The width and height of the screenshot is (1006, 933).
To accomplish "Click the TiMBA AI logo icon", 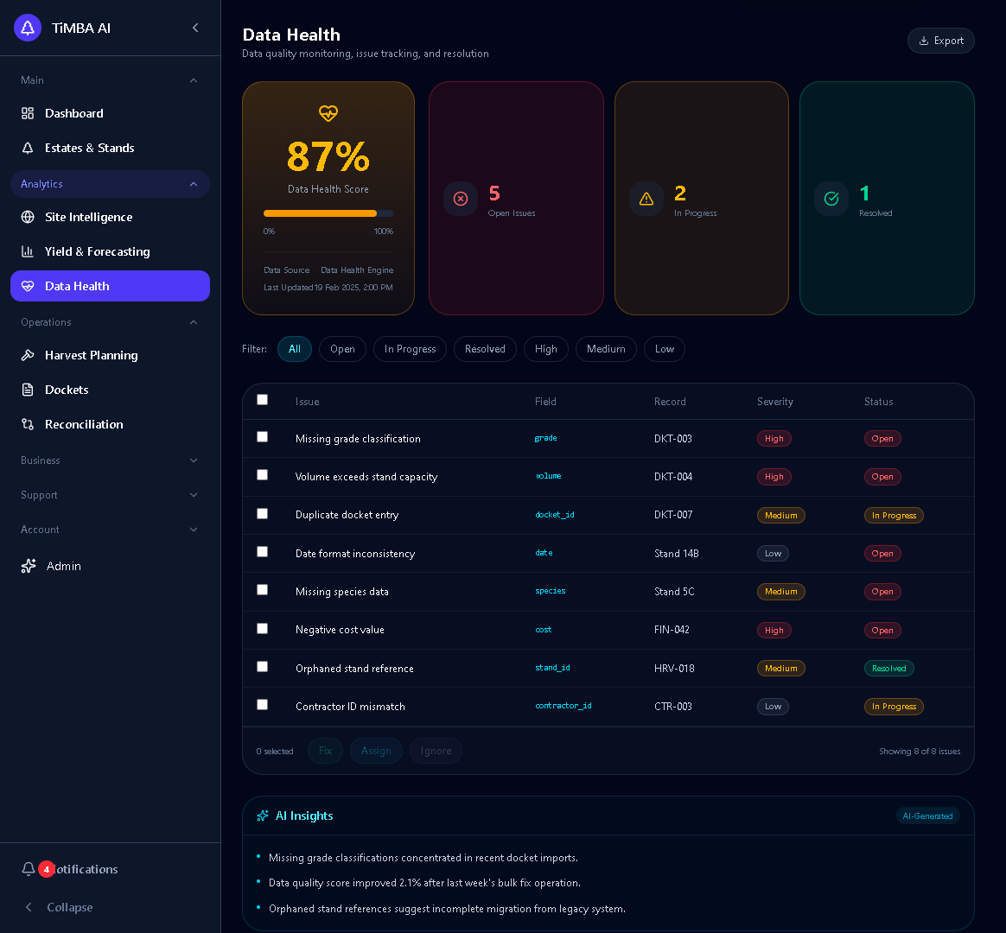I will (x=28, y=28).
